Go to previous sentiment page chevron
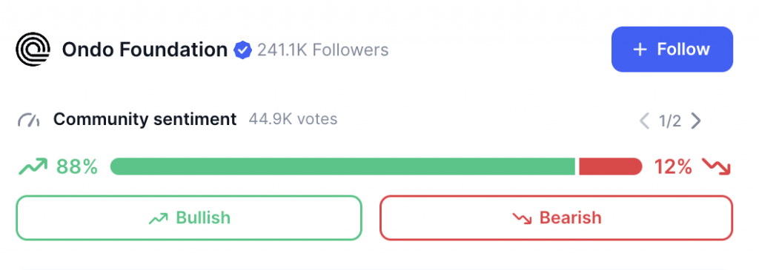The image size is (759, 270). coord(644,121)
